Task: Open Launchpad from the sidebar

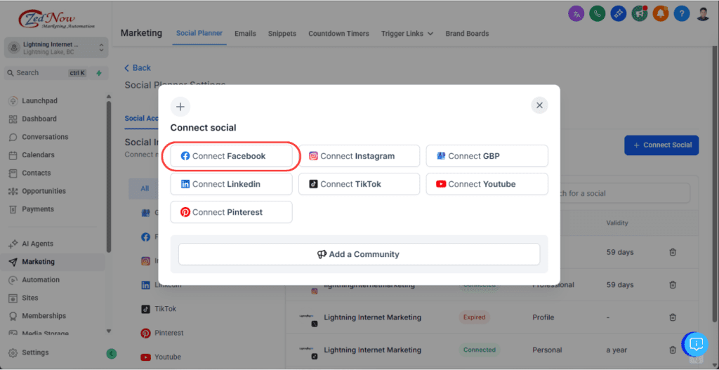Action: 39,101
